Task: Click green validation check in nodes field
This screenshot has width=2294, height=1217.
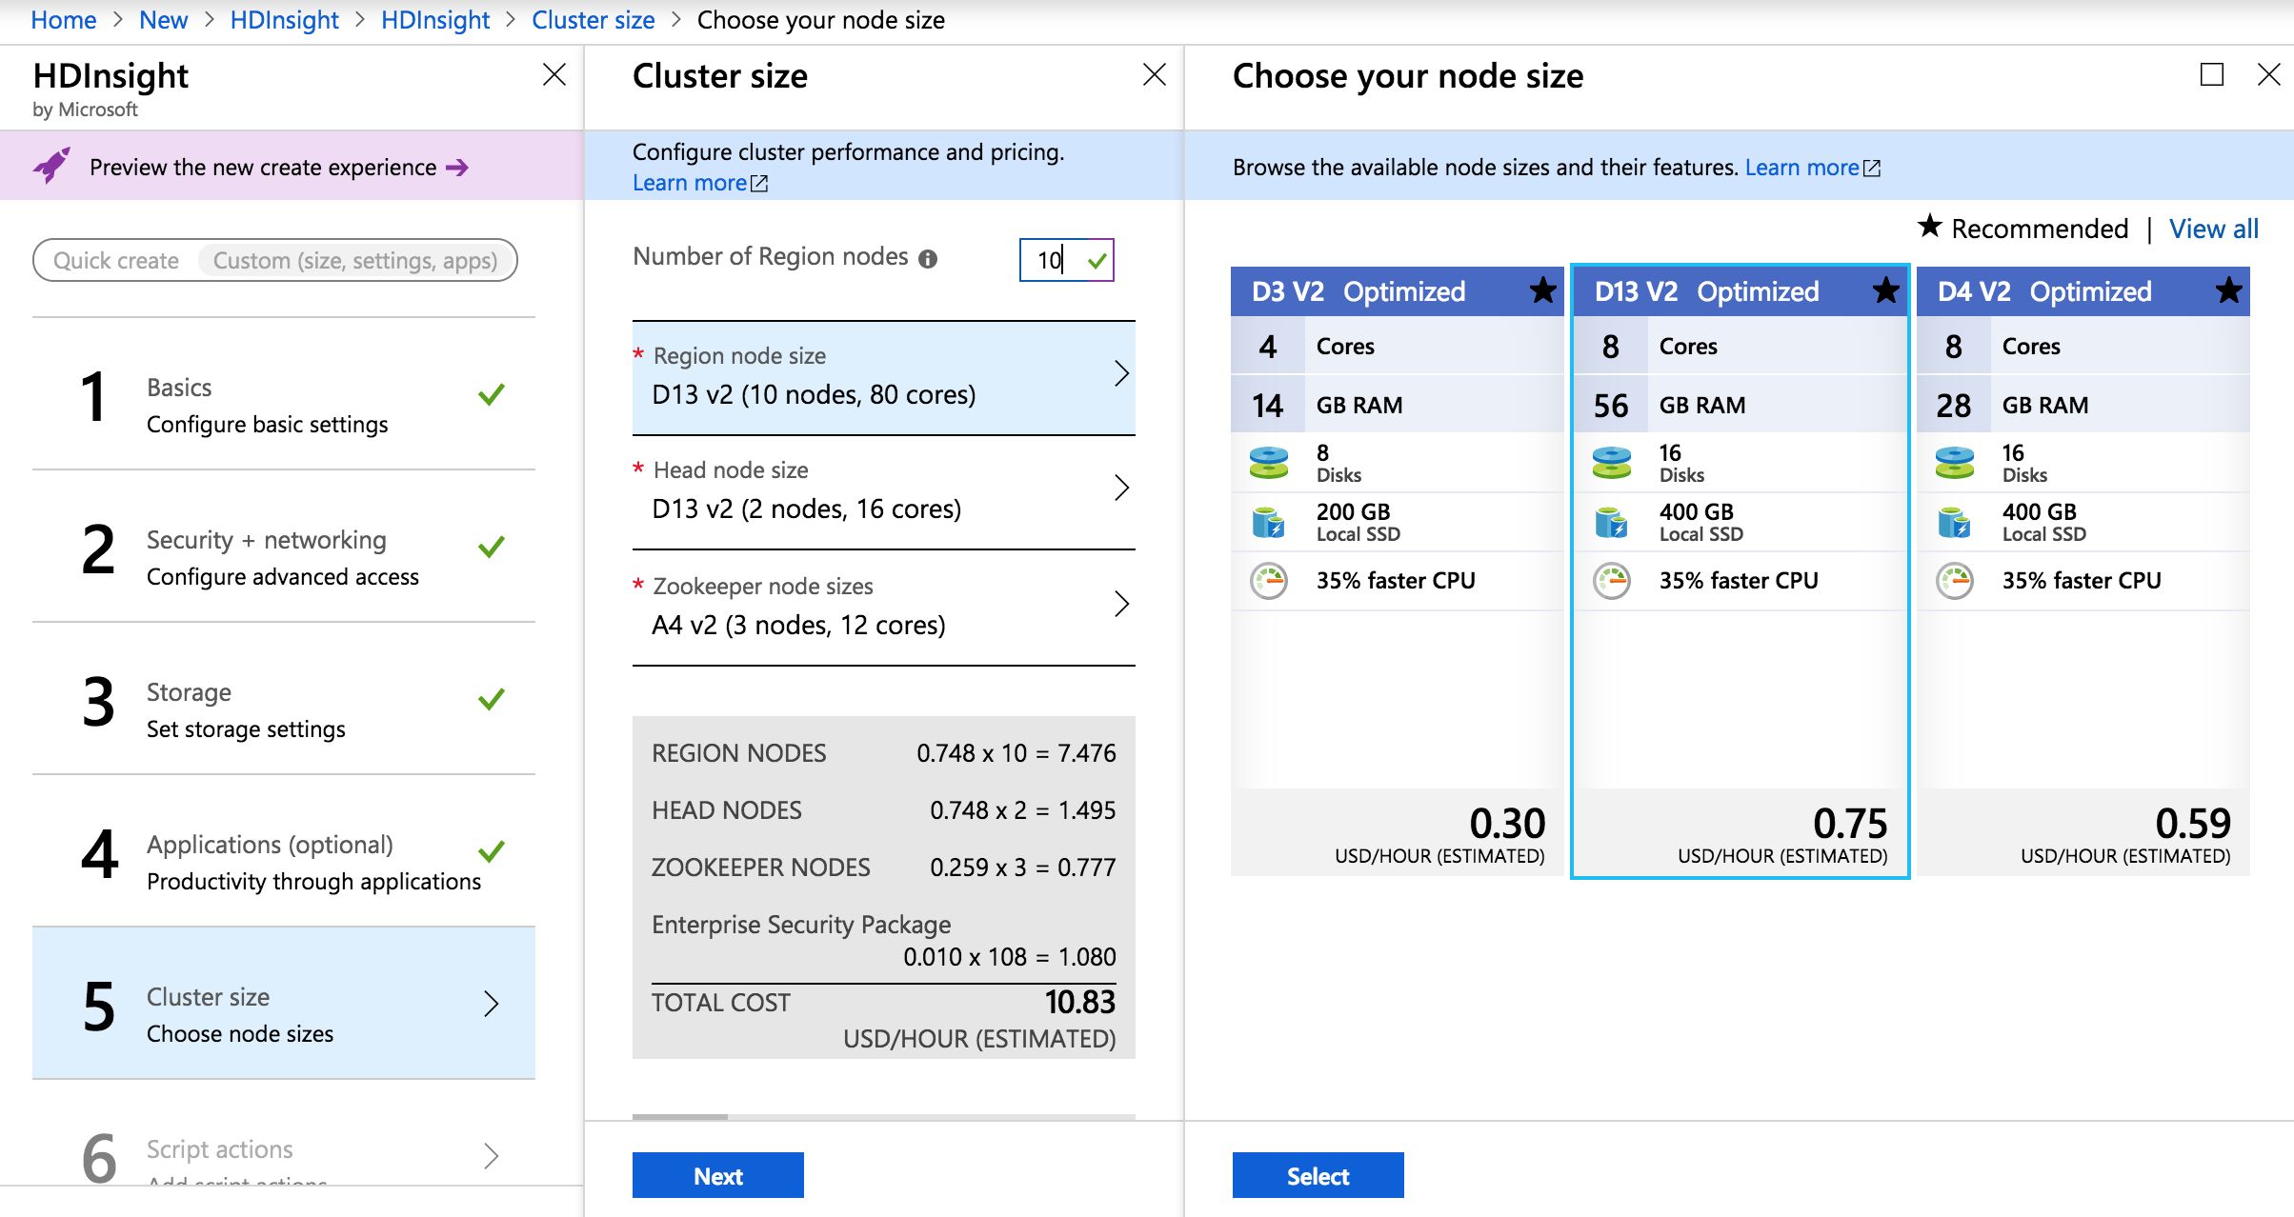Action: (x=1097, y=260)
